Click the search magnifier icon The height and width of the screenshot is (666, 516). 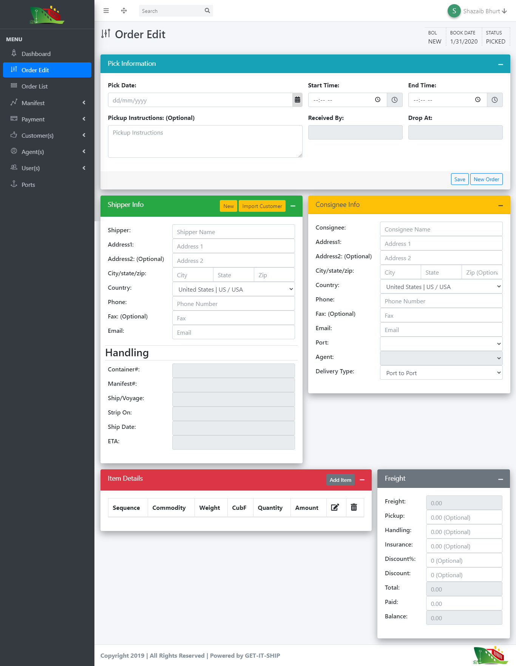tap(207, 11)
